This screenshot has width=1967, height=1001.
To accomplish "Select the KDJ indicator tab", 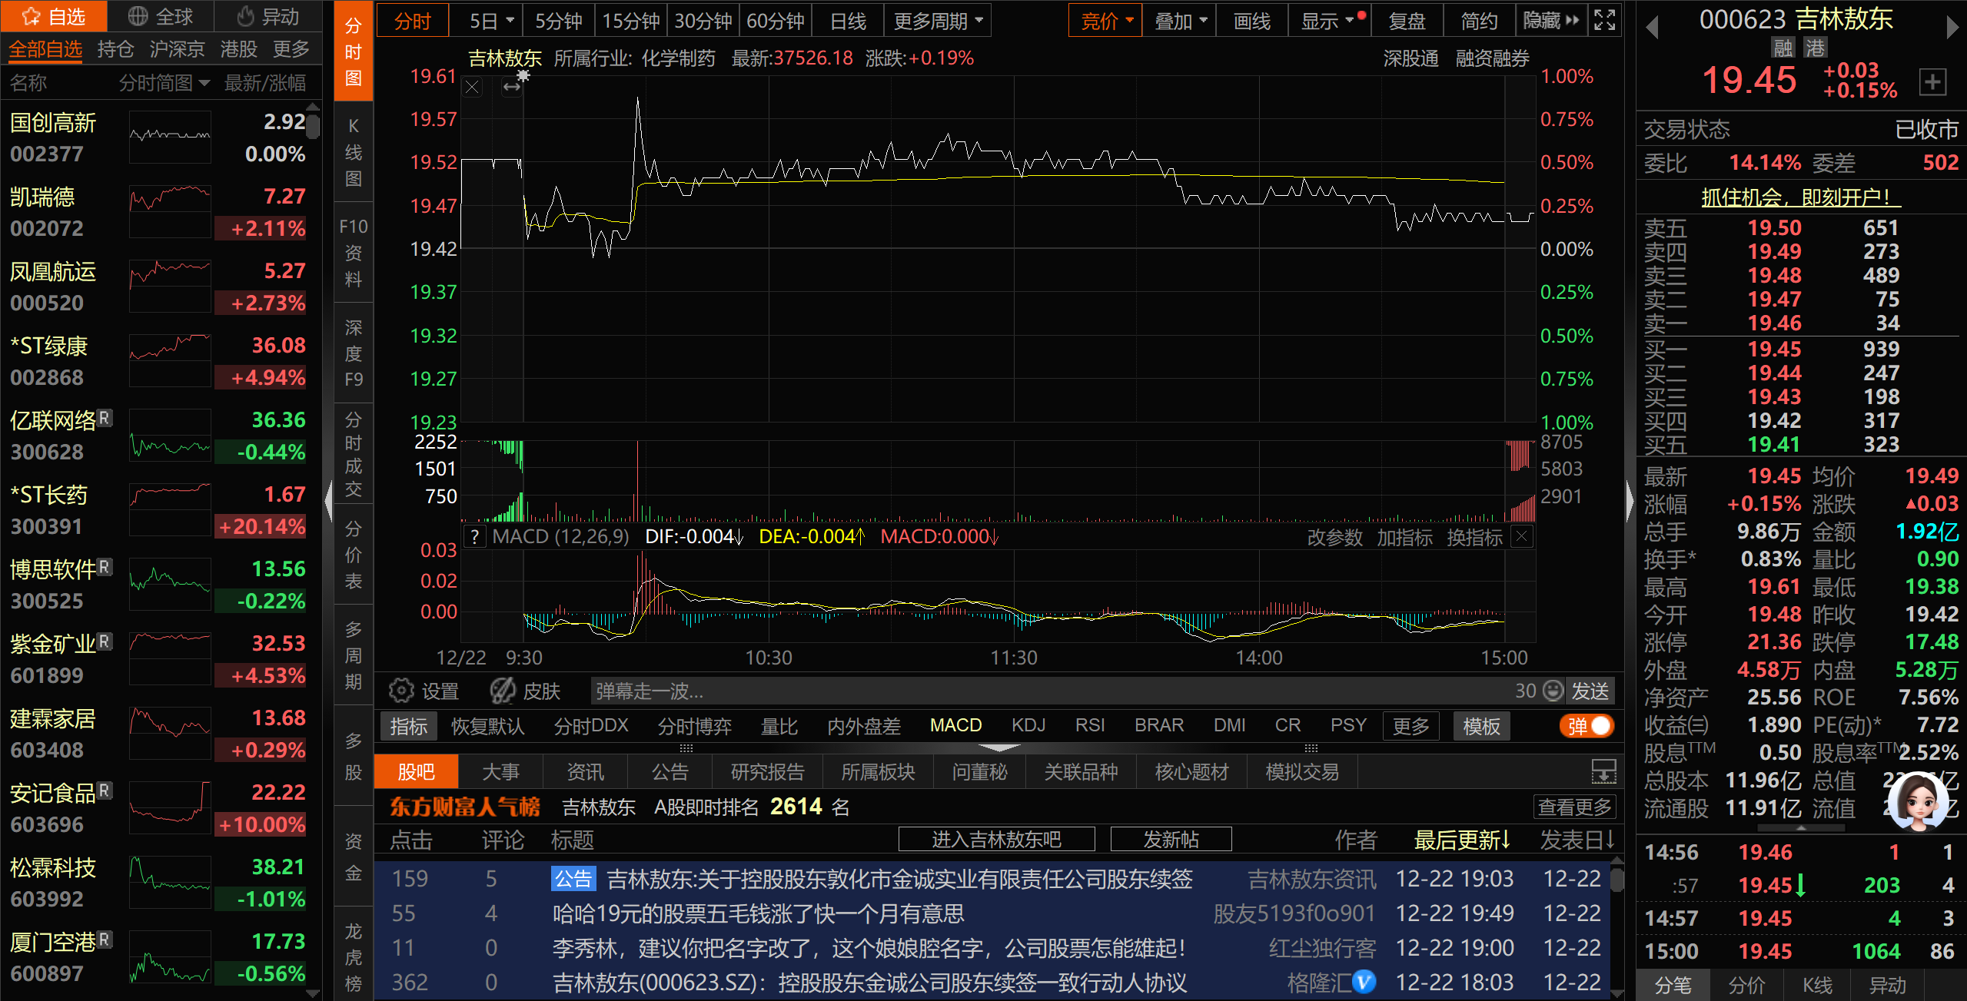I will pyautogui.click(x=1028, y=726).
